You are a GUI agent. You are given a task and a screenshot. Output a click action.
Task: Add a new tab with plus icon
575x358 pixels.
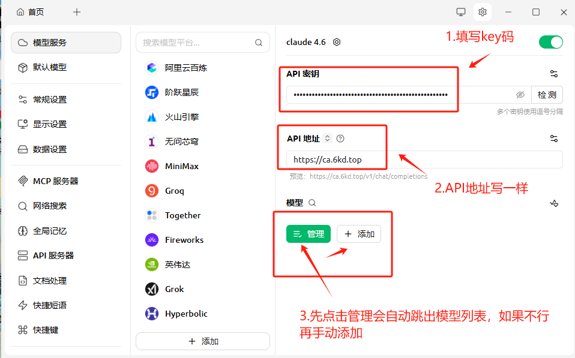pyautogui.click(x=77, y=12)
